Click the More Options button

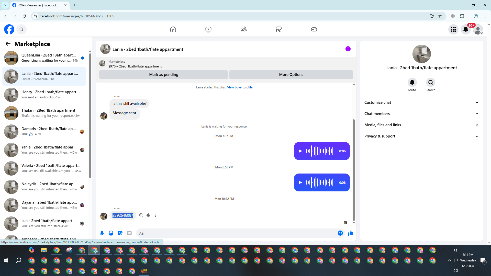coord(291,75)
